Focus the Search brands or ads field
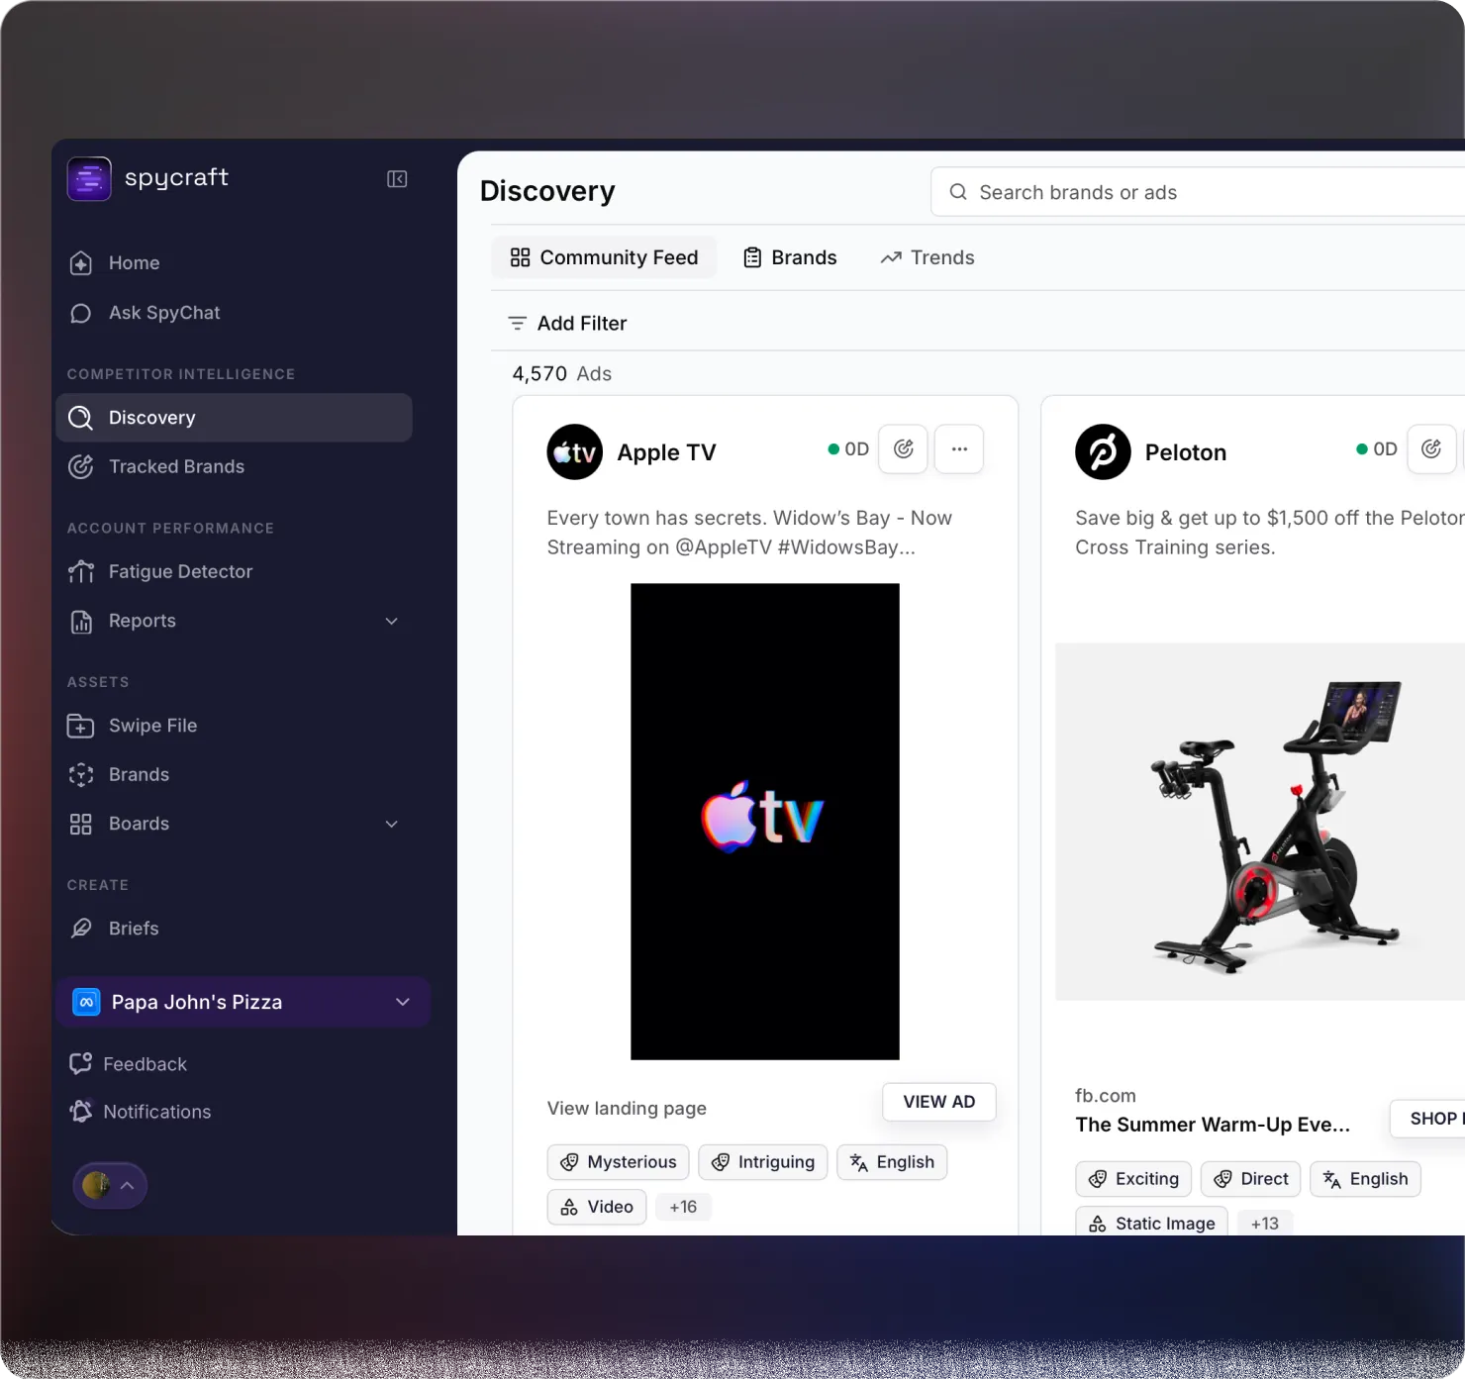Screen dimensions: 1465x1380 click(1198, 192)
